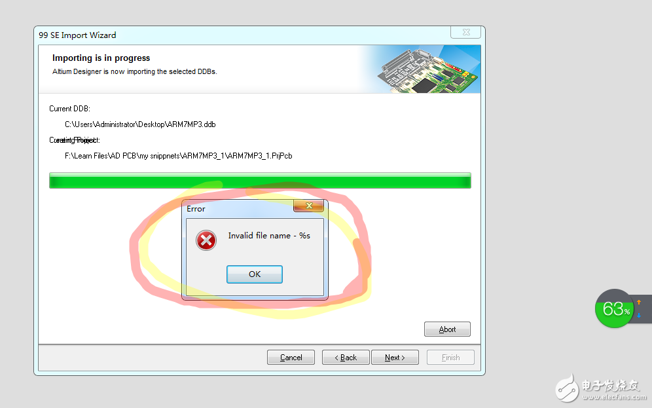Click the Abort import button

[447, 329]
